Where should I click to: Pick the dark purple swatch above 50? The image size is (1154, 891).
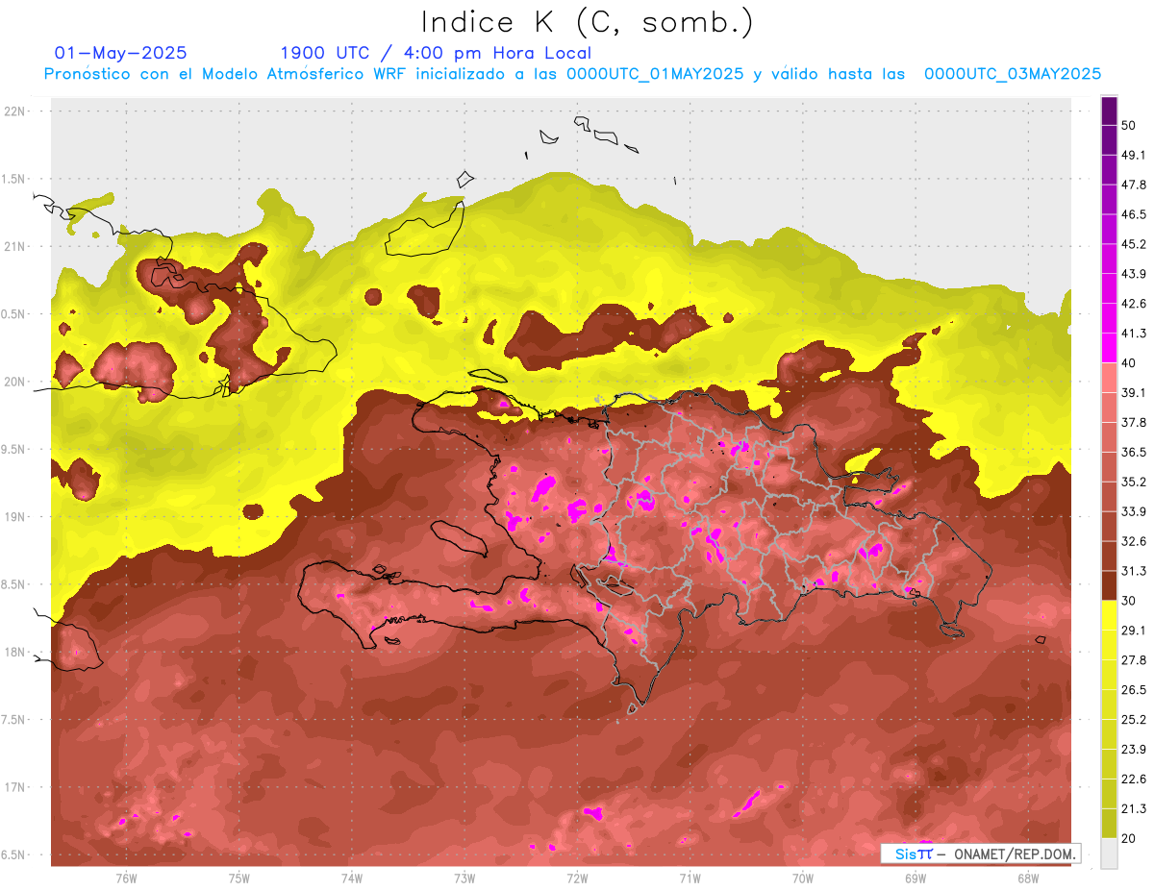point(1109,111)
